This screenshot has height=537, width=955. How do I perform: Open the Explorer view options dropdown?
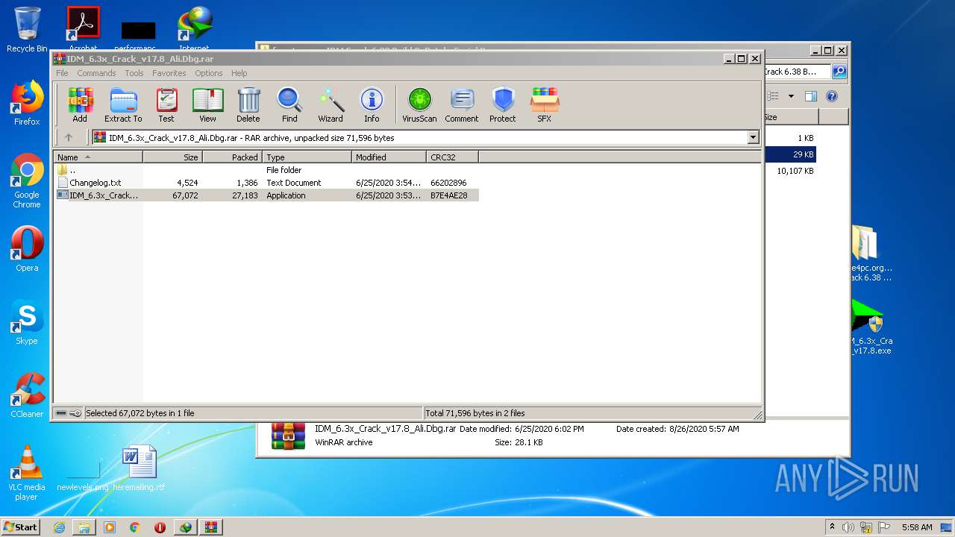(791, 96)
